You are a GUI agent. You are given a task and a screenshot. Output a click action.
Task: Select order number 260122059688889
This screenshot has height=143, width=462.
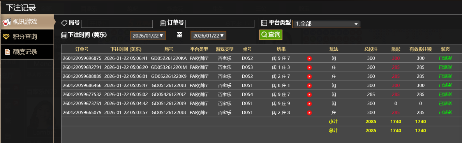(x=82, y=76)
